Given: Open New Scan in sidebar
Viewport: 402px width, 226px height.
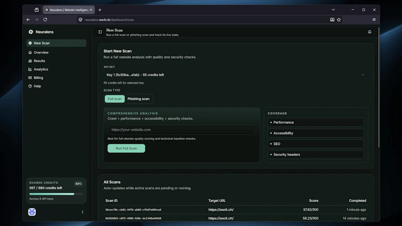Looking at the screenshot, I should coord(56,43).
